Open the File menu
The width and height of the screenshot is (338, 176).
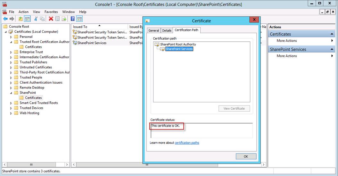[x=12, y=12]
